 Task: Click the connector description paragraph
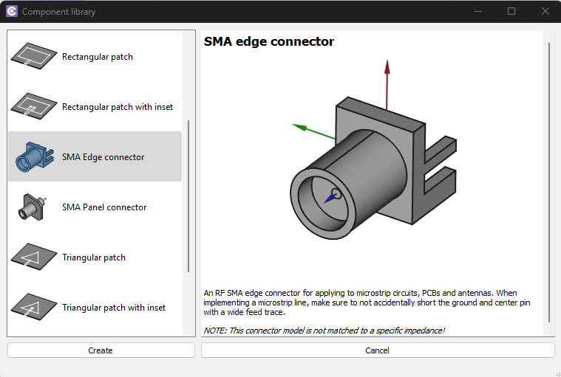coord(367,302)
